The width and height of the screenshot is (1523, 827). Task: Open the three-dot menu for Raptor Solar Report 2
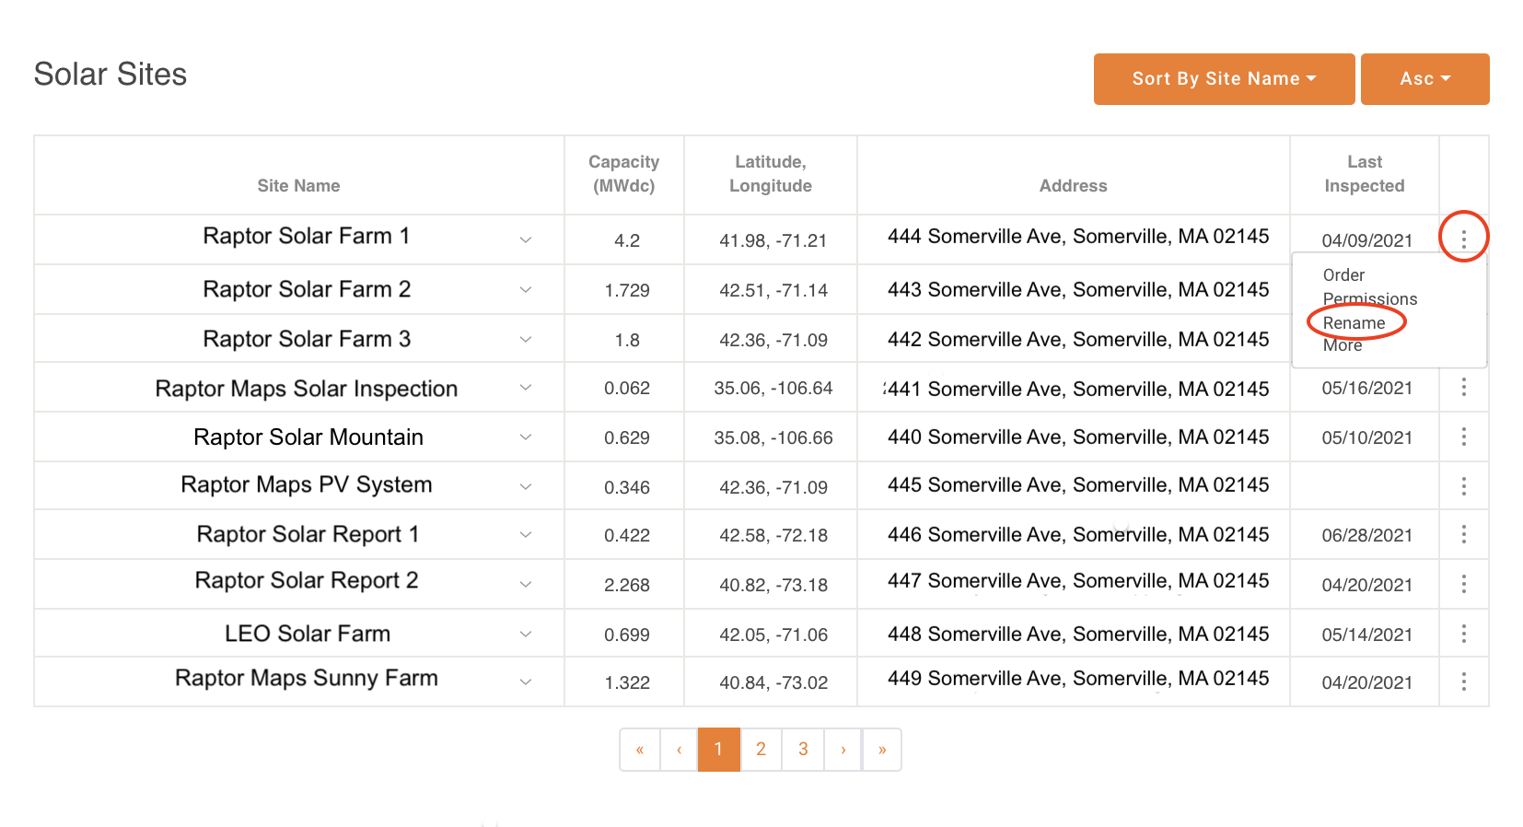click(x=1463, y=584)
